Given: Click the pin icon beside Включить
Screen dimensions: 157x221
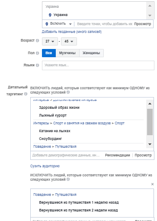Looking at the screenshot, I should [x=47, y=24].
